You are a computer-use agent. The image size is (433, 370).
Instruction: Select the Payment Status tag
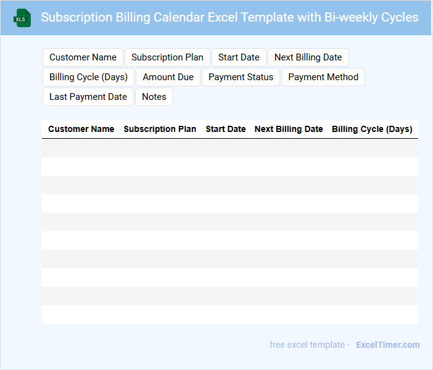click(x=241, y=77)
